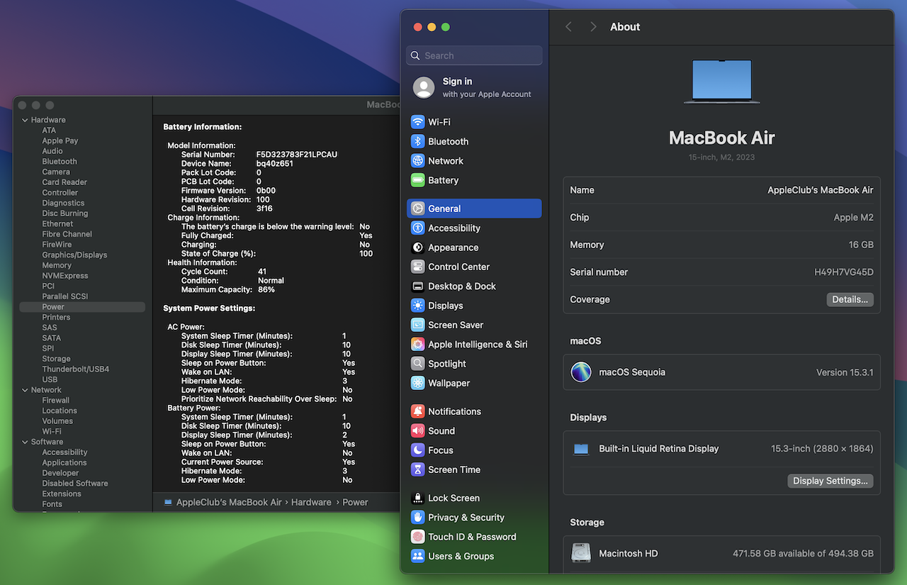Click the Wallpaper flower icon
The height and width of the screenshot is (585, 907).
click(x=418, y=383)
